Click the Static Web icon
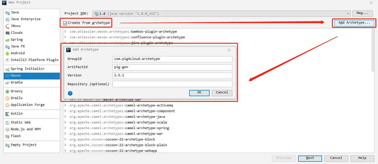 (7, 123)
